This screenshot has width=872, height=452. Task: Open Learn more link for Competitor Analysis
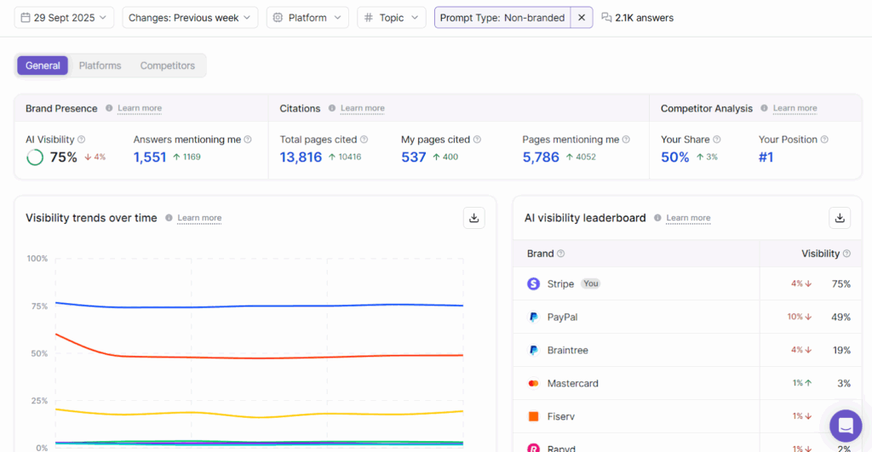click(795, 108)
